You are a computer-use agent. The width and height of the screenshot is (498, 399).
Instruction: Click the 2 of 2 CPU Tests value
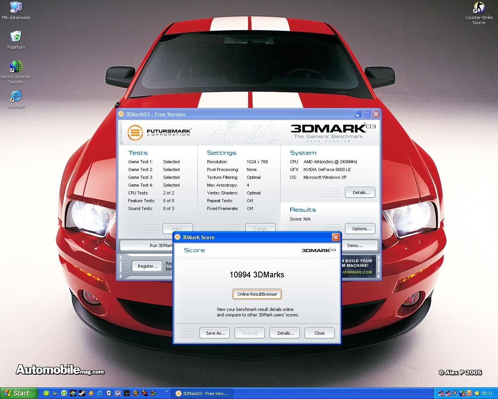tap(168, 193)
